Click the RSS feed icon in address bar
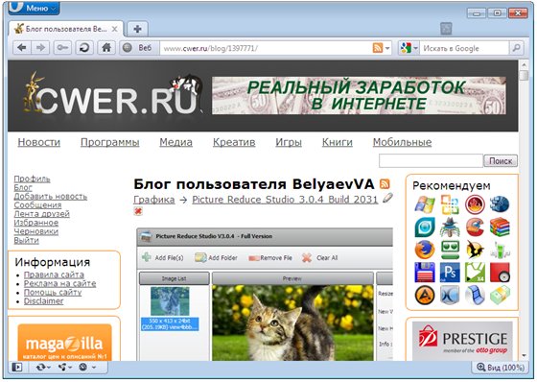Viewport: 537px width, 382px height. tap(378, 48)
